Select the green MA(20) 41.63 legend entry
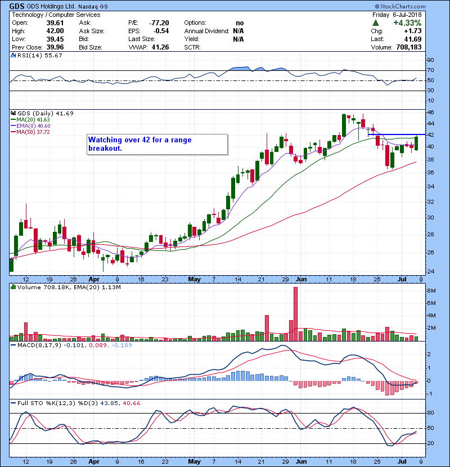 tap(30, 120)
